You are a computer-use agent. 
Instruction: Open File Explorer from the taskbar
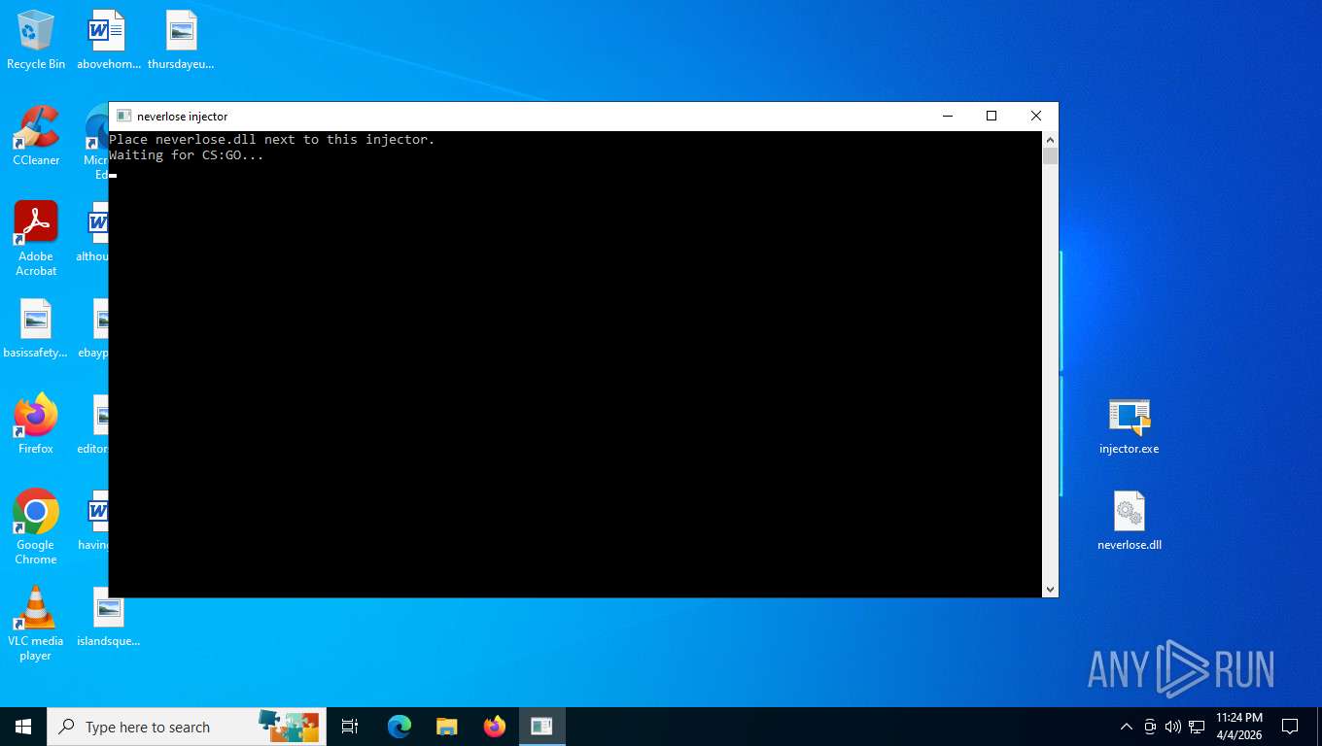pyautogui.click(x=446, y=727)
